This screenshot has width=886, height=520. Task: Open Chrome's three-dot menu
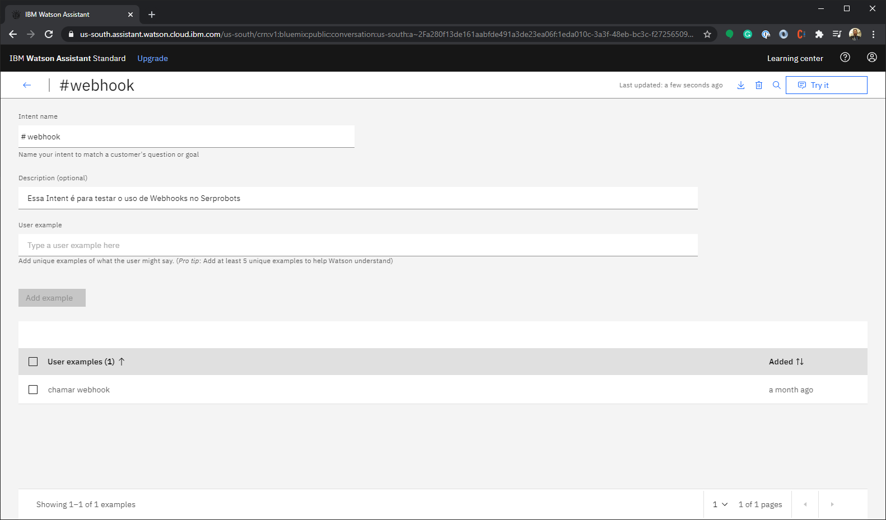coord(873,34)
